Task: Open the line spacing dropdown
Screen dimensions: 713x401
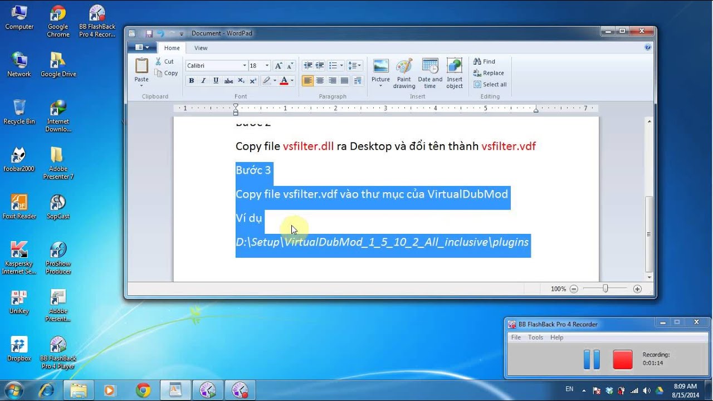Action: [355, 66]
